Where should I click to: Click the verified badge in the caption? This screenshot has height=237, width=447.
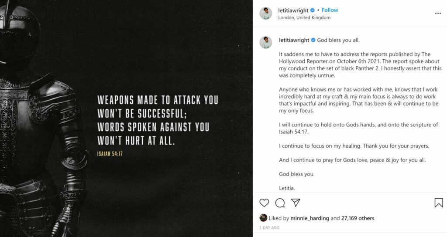313,40
